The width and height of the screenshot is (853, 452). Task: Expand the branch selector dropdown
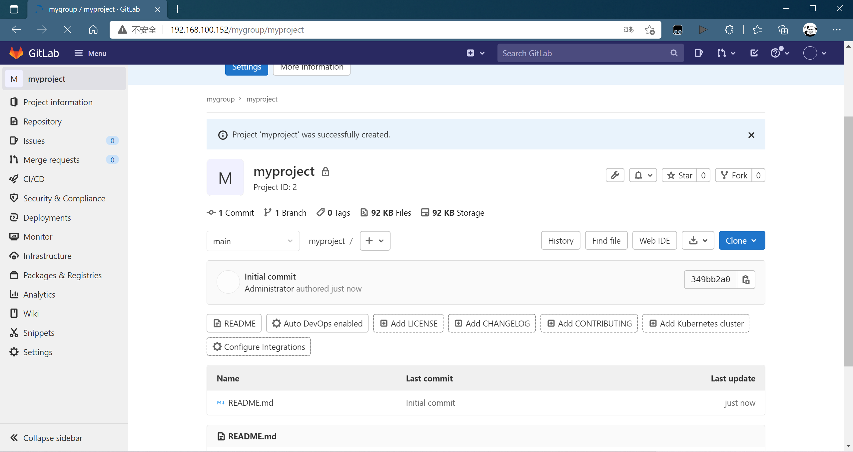[253, 241]
